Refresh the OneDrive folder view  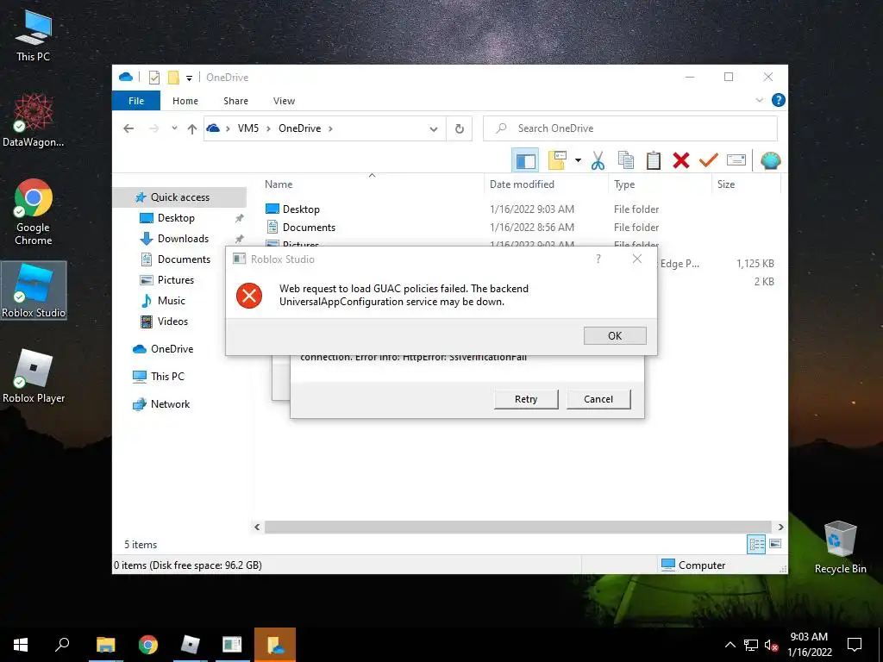click(x=460, y=129)
